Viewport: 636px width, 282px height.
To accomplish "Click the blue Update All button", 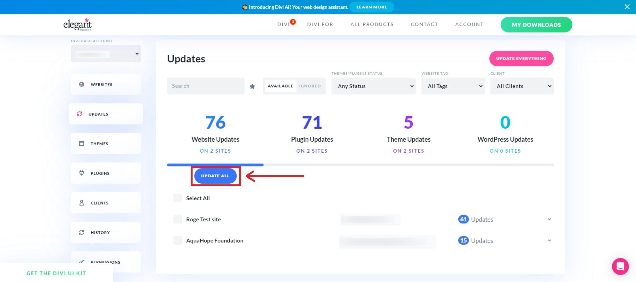I will click(215, 176).
